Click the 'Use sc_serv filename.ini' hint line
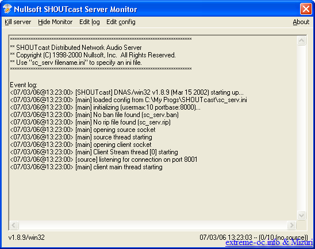 pos(76,63)
